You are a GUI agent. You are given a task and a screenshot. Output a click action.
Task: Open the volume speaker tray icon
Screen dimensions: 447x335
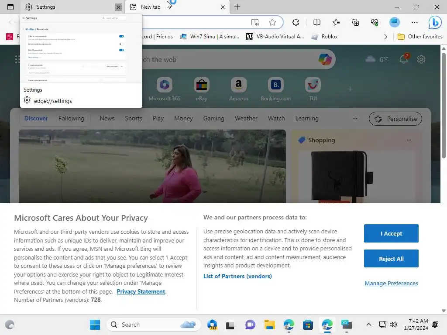(x=393, y=325)
